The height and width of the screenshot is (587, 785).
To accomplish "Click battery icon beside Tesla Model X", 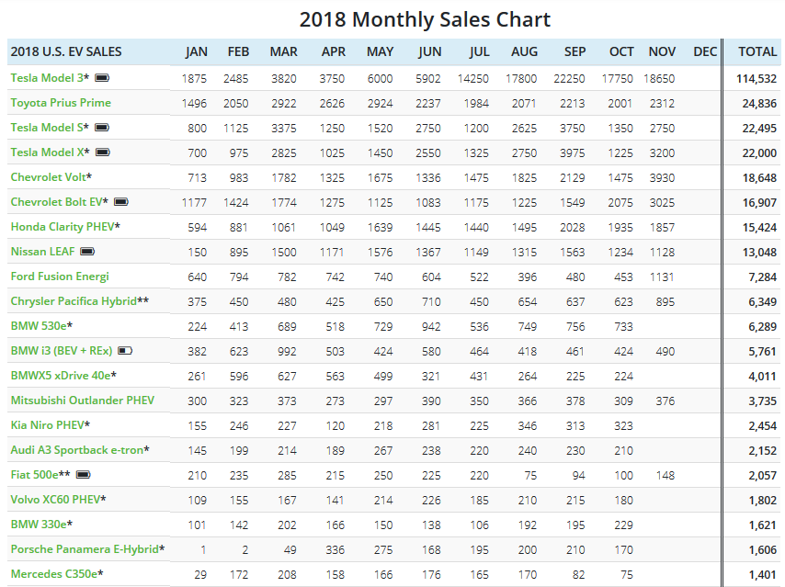I will (x=103, y=152).
